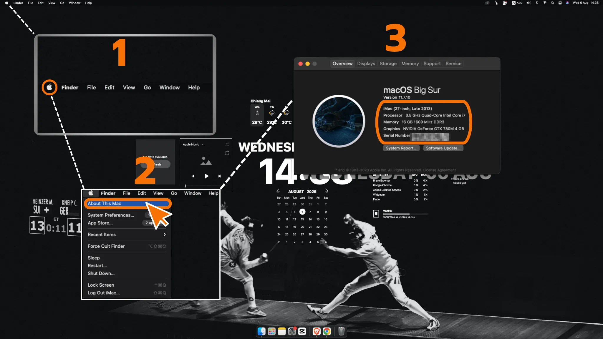This screenshot has width=603, height=339.
Task: Launch Google Chrome from the Dock
Action: coord(327,332)
